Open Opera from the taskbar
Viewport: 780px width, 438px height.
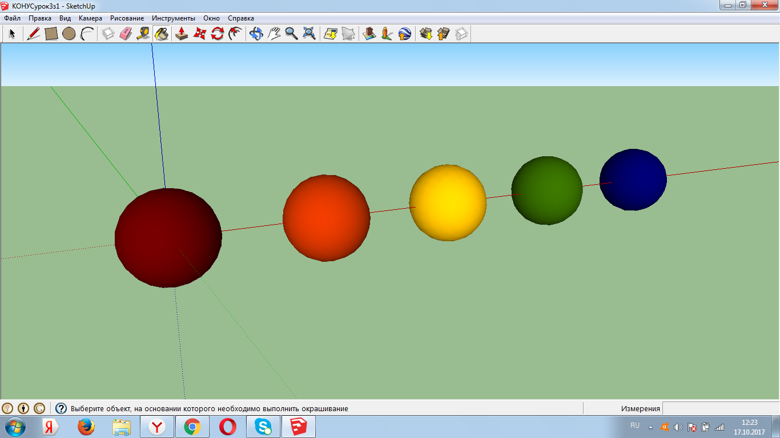pyautogui.click(x=228, y=427)
